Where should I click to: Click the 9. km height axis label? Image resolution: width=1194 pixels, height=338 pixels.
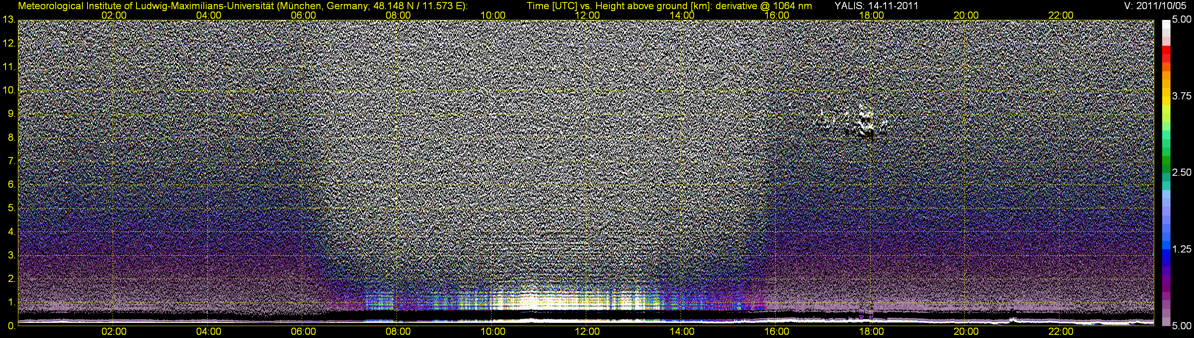tap(11, 114)
